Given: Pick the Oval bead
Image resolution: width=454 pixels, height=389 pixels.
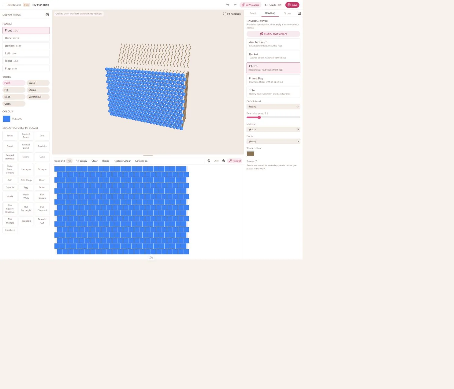Looking at the screenshot, I should [x=42, y=136].
